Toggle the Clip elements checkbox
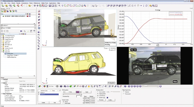Viewport: 194px width, 107px height. 98,96
